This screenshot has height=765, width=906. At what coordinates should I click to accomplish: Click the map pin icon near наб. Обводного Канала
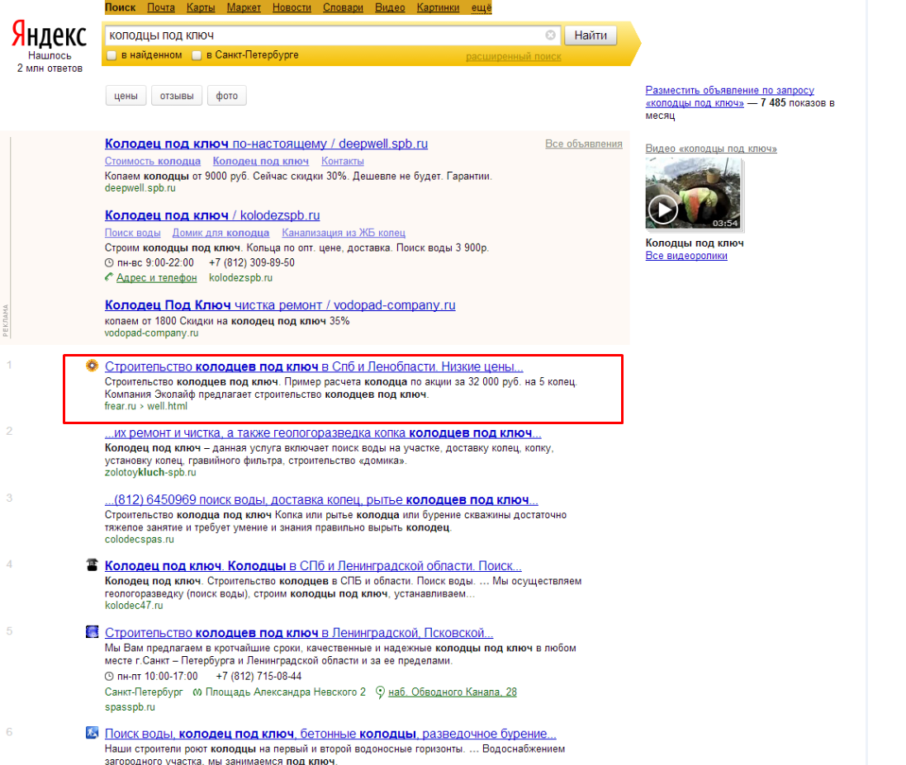pyautogui.click(x=380, y=692)
